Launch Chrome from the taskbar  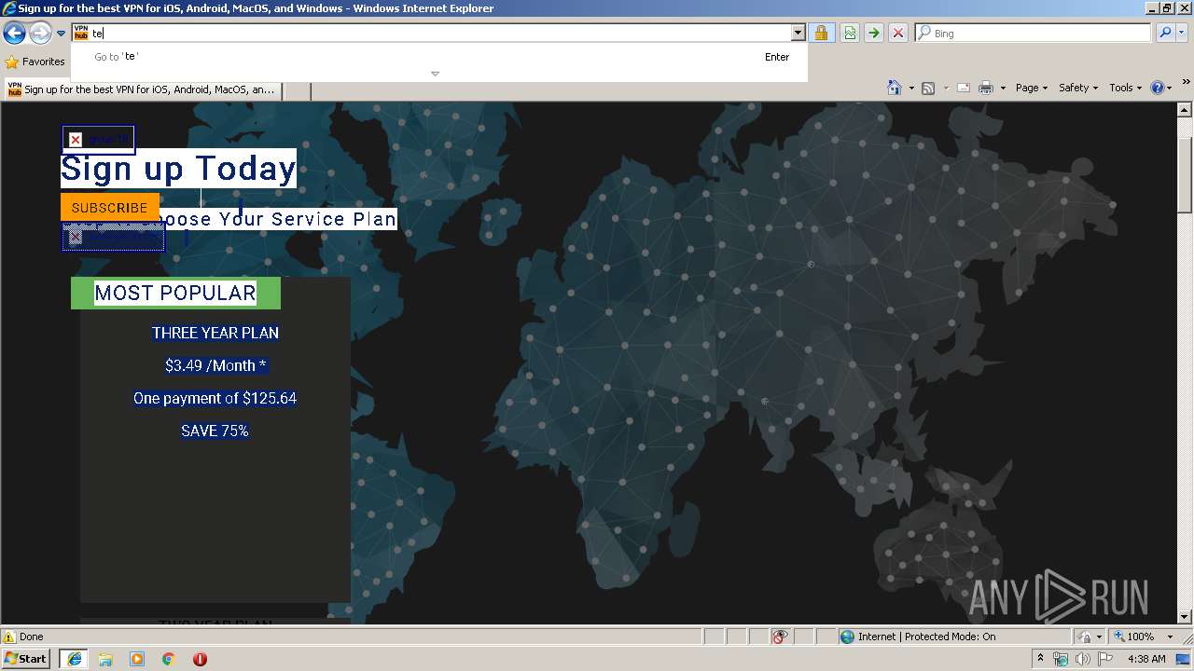(x=169, y=659)
